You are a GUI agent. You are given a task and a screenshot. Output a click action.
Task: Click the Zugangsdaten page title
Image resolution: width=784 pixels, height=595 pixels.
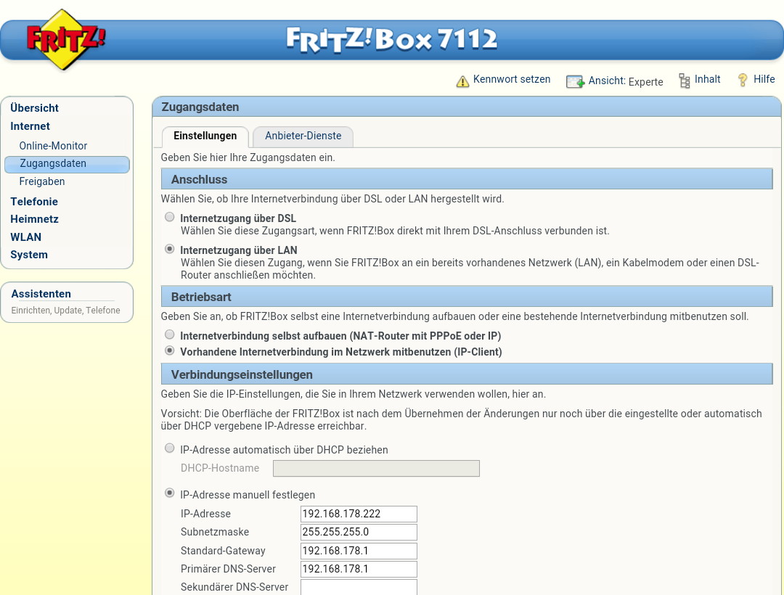pyautogui.click(x=200, y=107)
